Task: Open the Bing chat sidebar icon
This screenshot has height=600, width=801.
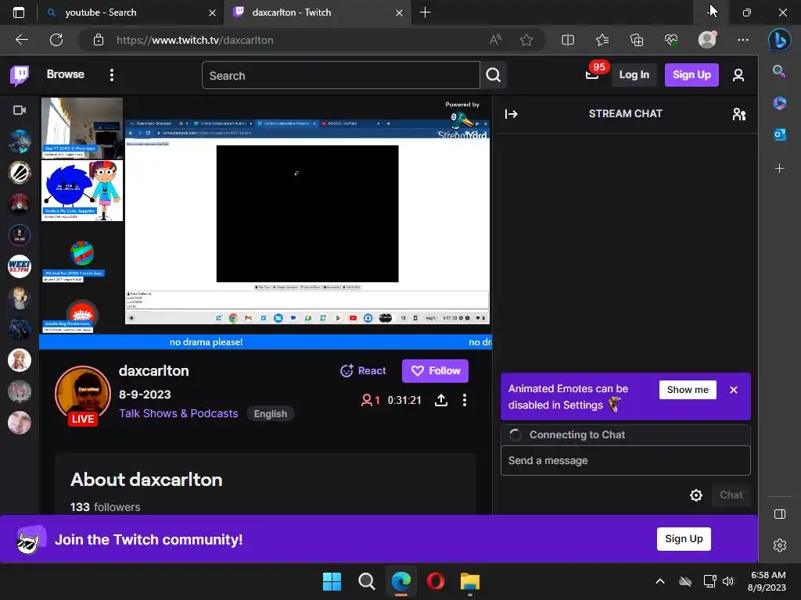Action: (x=780, y=41)
